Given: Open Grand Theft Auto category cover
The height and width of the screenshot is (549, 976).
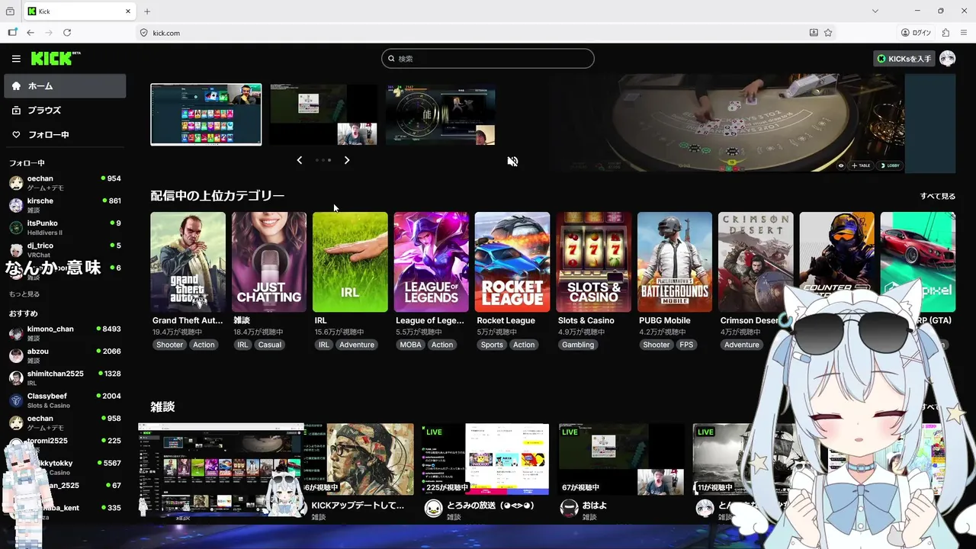Looking at the screenshot, I should [x=188, y=262].
